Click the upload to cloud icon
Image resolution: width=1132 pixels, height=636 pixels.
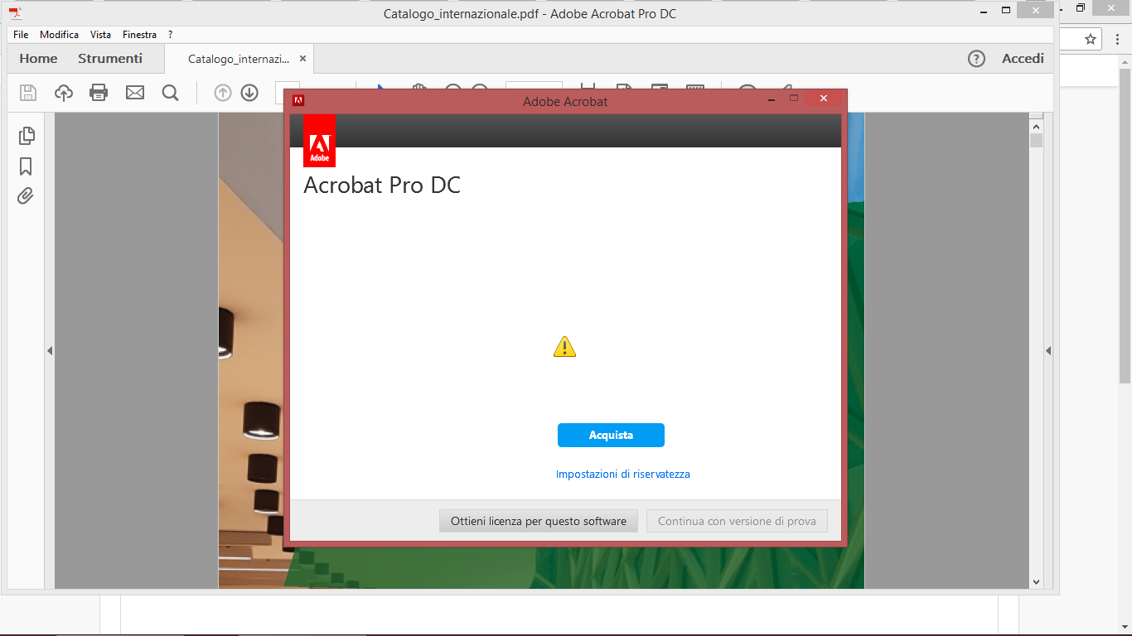click(x=64, y=93)
